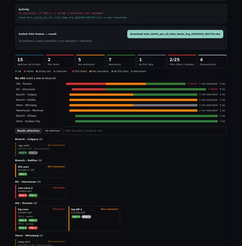
Task: Click hq-core FPC 0 PSU 0 badge
Action: click(x=23, y=220)
